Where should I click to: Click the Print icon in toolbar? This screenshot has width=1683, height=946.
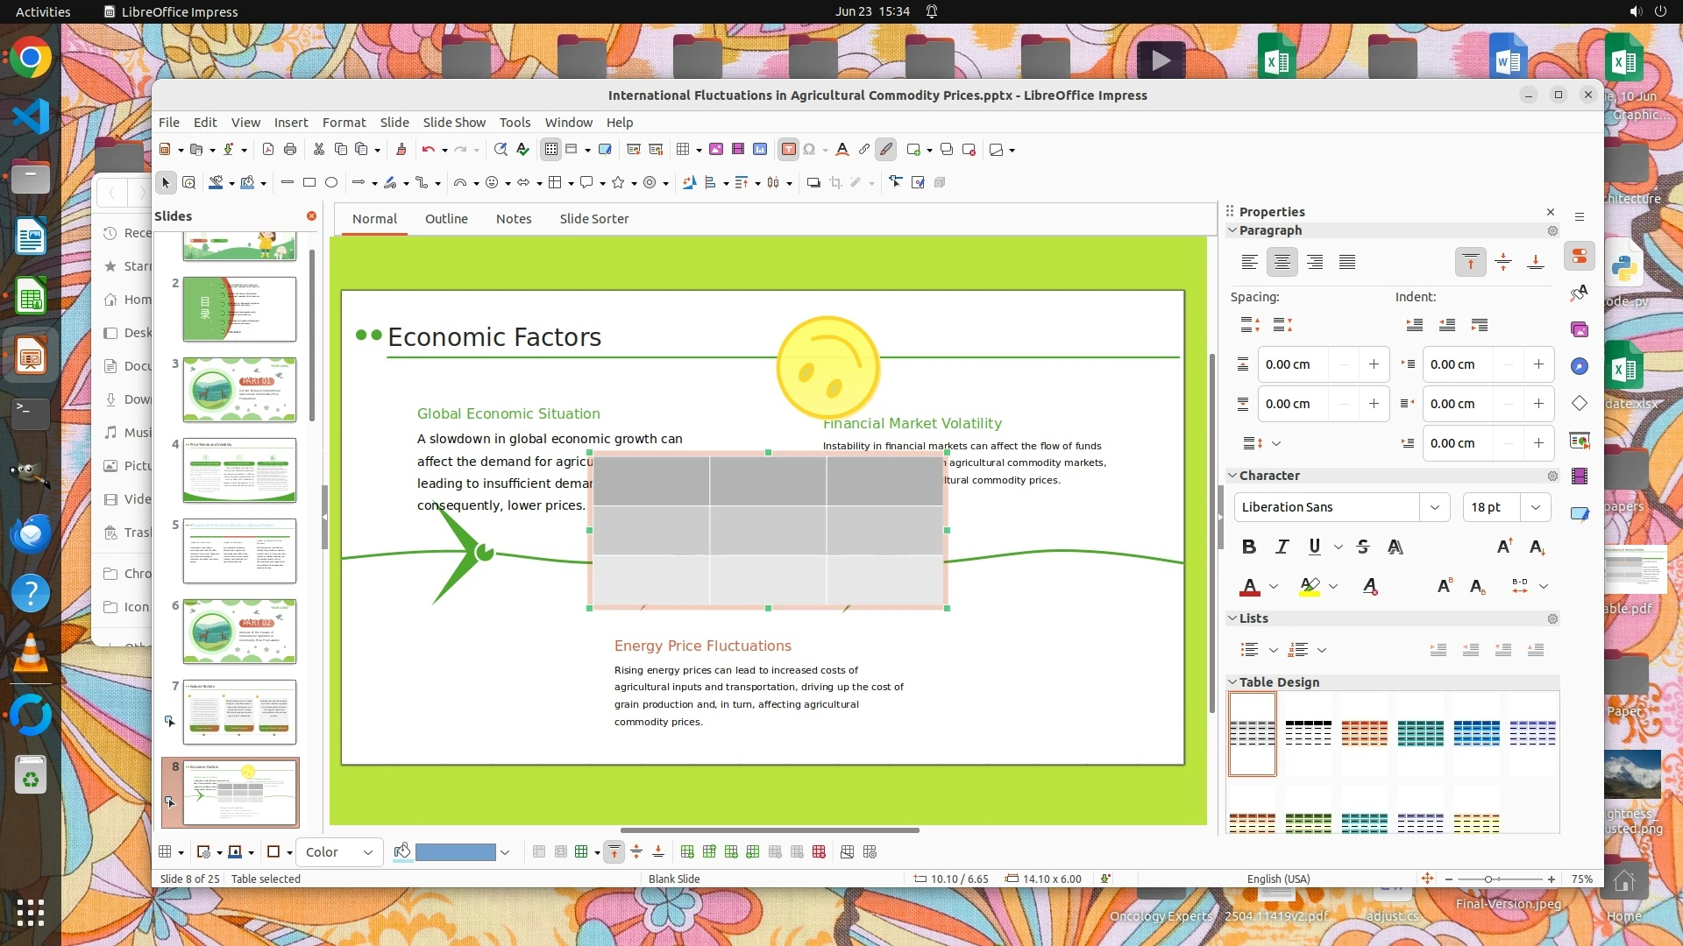point(290,149)
